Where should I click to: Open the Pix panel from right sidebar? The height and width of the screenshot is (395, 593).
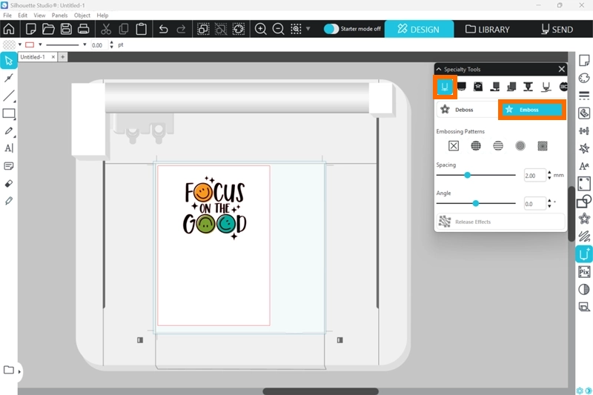click(584, 272)
